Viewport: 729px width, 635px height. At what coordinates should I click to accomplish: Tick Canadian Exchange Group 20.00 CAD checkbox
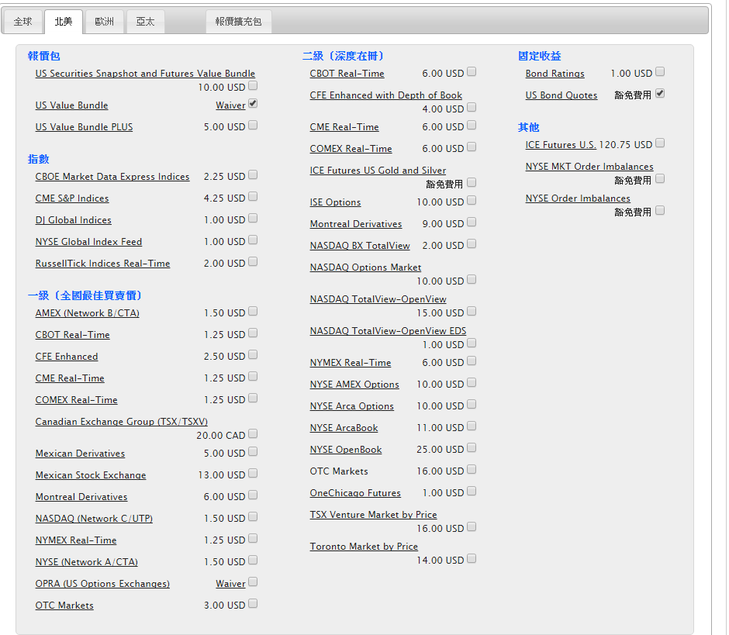(x=253, y=433)
